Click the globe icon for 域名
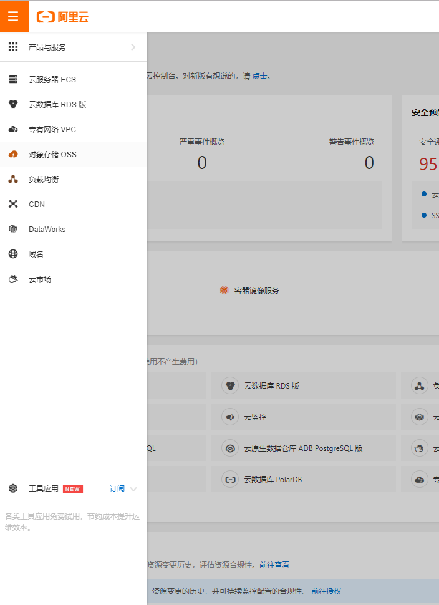The width and height of the screenshot is (439, 605). (13, 254)
